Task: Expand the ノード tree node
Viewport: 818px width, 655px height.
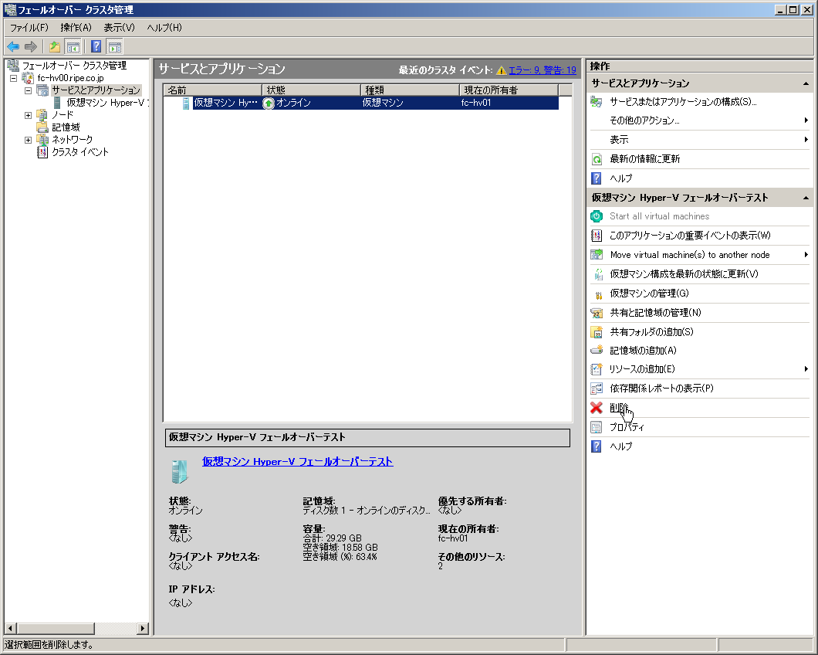Action: click(x=29, y=115)
